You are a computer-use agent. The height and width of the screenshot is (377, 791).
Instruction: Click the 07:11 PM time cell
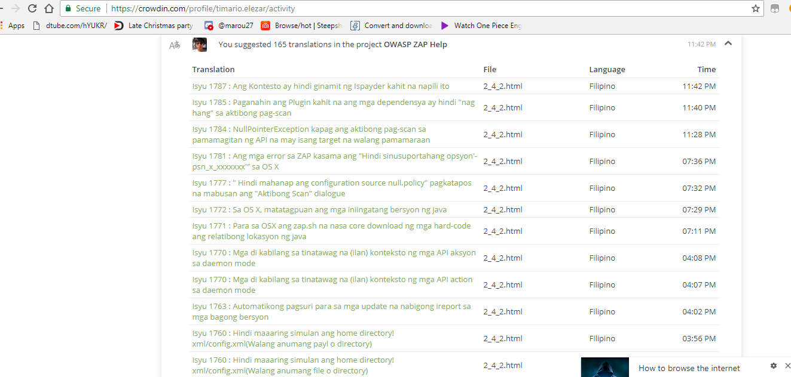coord(699,231)
